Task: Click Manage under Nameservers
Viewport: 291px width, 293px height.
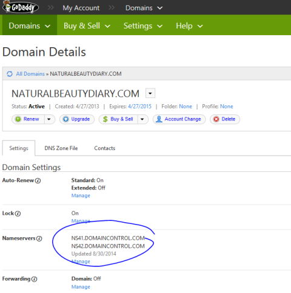Action: tap(81, 262)
